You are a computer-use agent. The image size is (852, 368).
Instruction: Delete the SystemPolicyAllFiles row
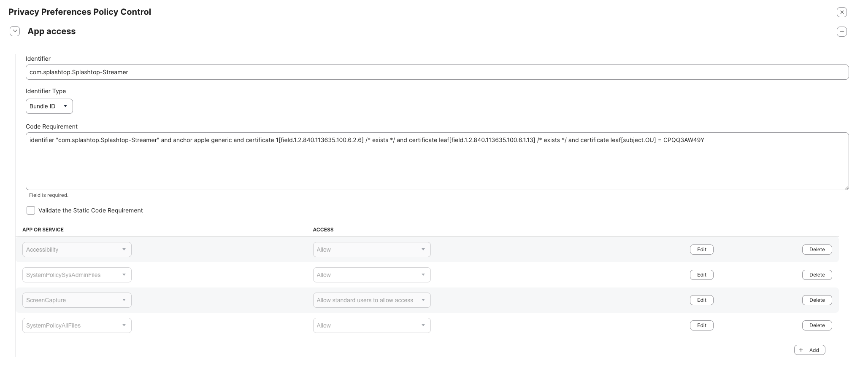pyautogui.click(x=817, y=325)
